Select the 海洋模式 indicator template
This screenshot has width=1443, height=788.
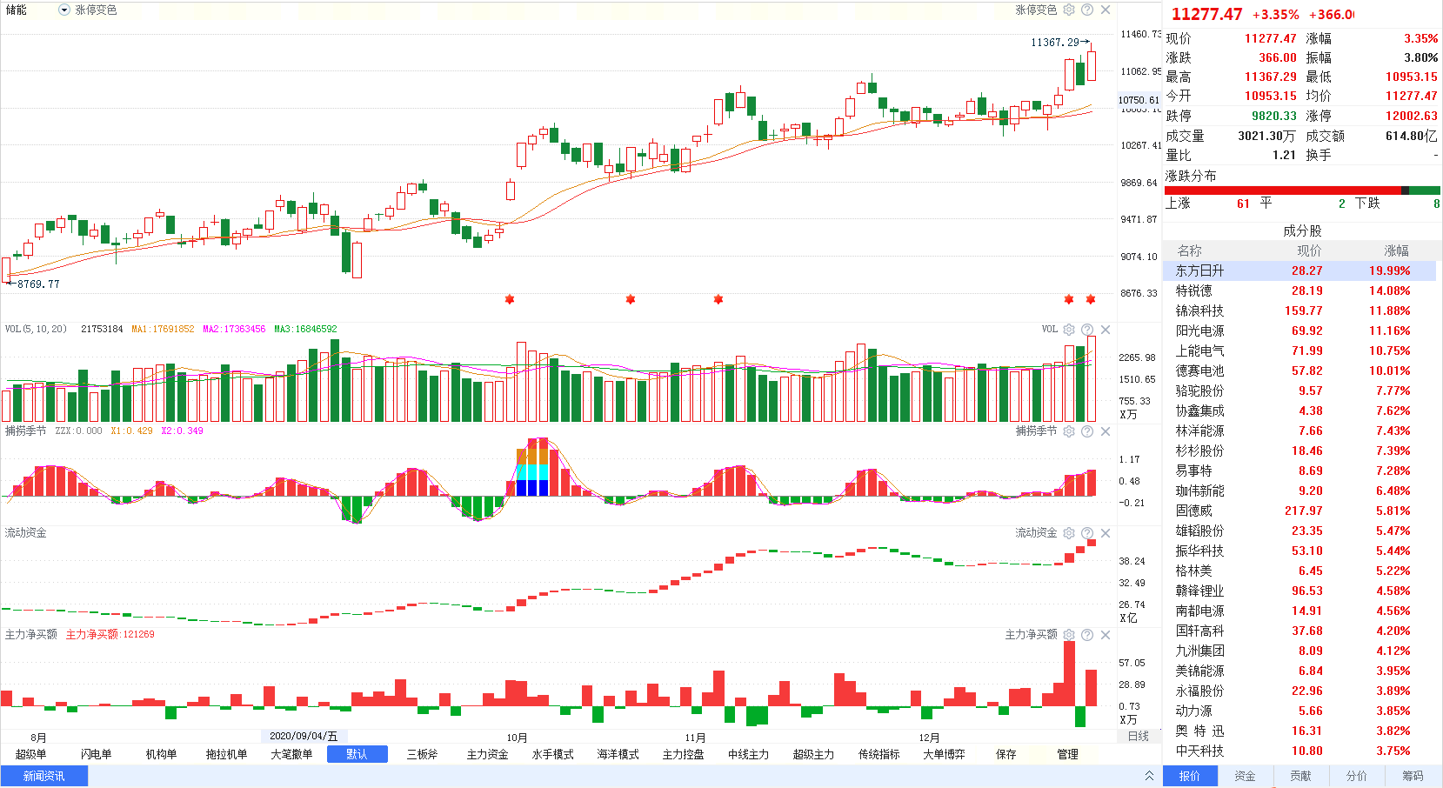[x=618, y=754]
